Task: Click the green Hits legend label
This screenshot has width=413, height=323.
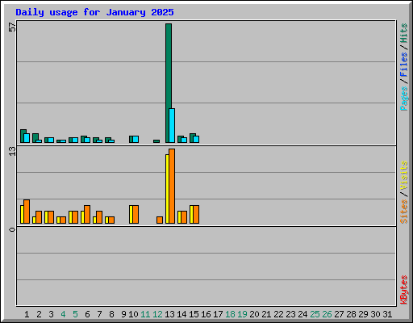Action: [x=403, y=33]
